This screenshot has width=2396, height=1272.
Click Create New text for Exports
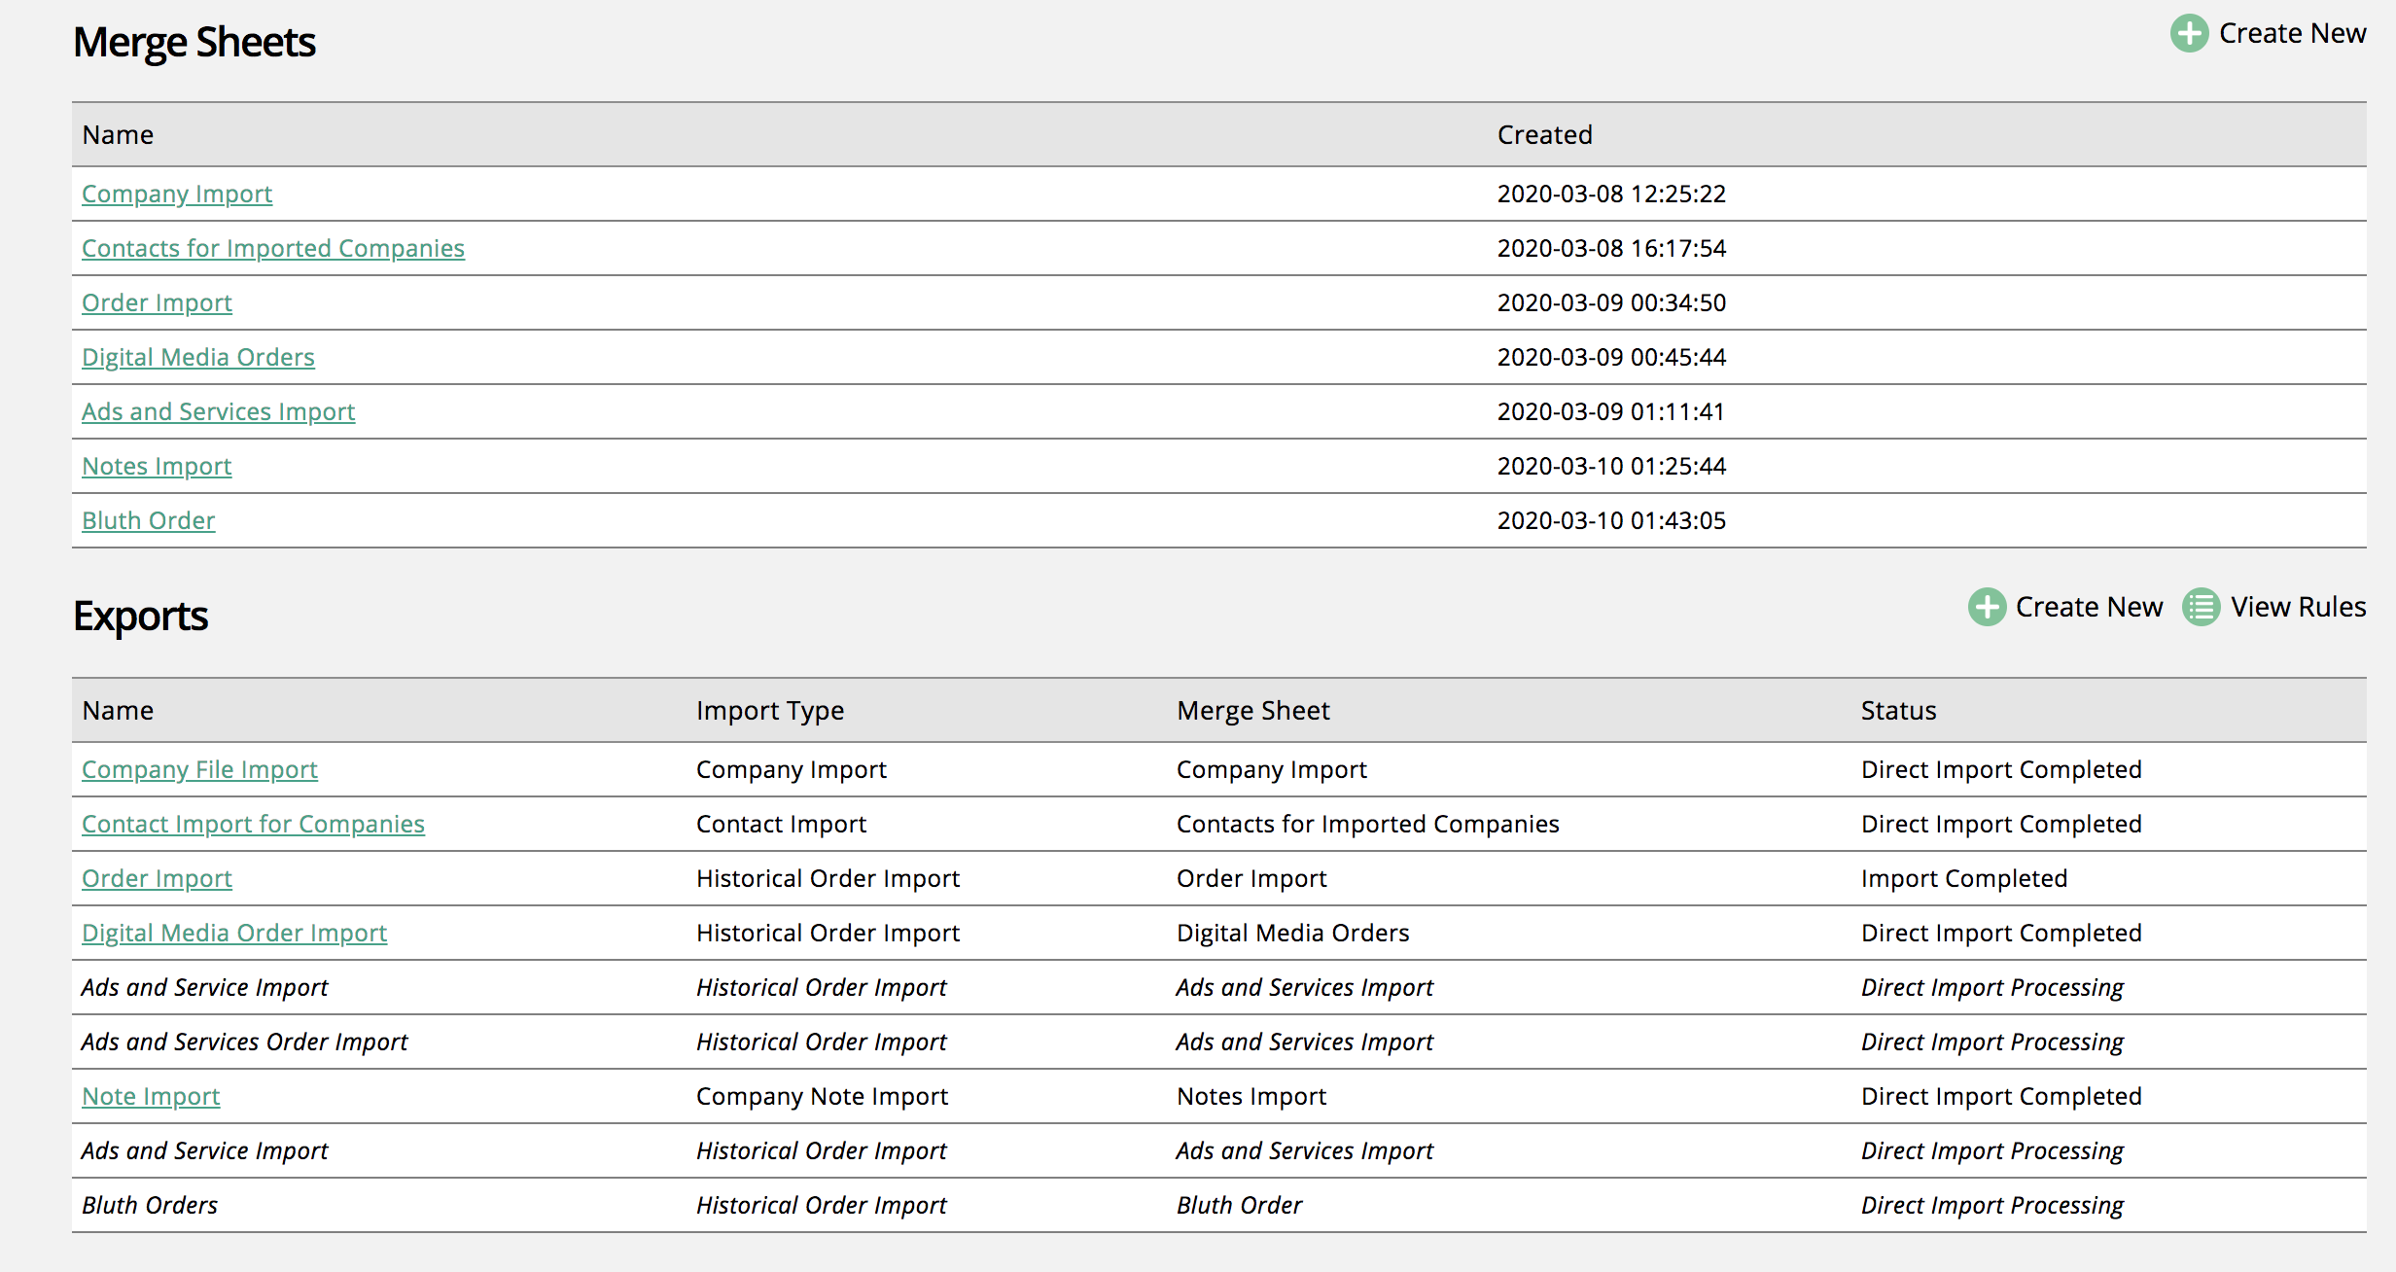tap(2089, 608)
